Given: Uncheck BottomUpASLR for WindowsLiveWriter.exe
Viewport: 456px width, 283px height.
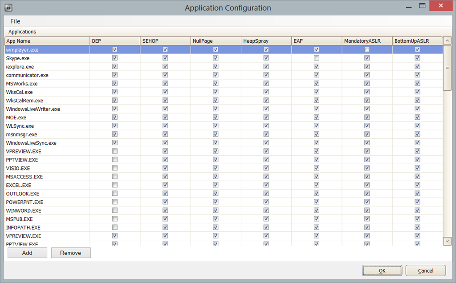Looking at the screenshot, I should tap(417, 109).
